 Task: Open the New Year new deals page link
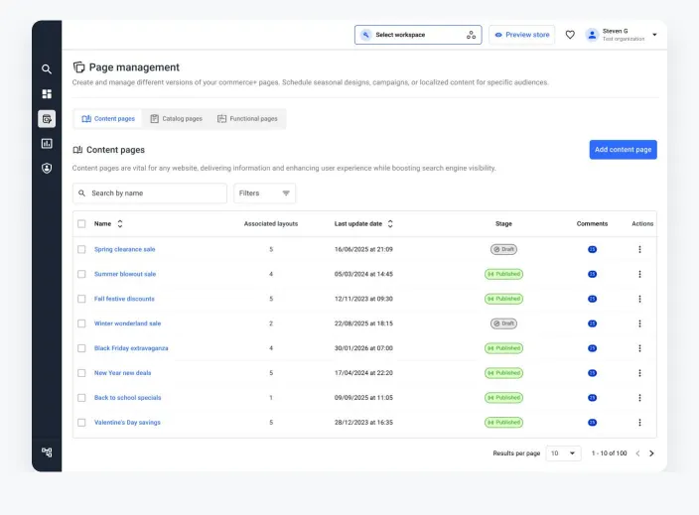click(x=122, y=373)
